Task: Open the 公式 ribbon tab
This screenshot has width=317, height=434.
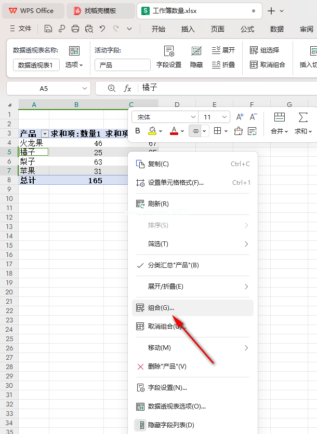Action: 247,29
